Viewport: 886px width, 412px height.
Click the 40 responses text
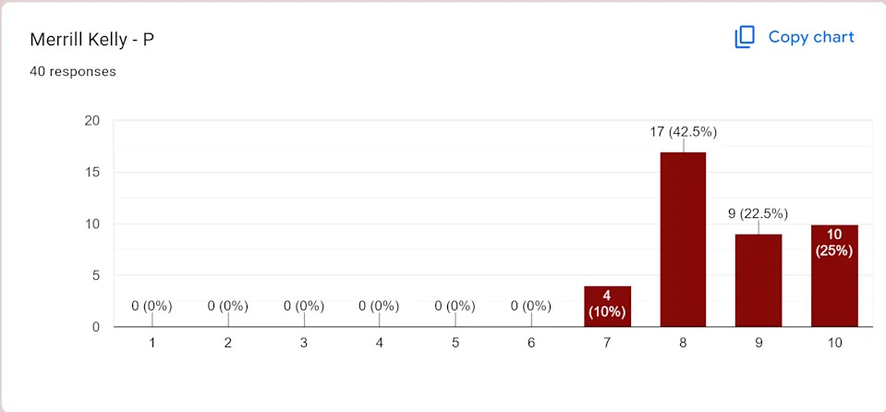tap(73, 71)
